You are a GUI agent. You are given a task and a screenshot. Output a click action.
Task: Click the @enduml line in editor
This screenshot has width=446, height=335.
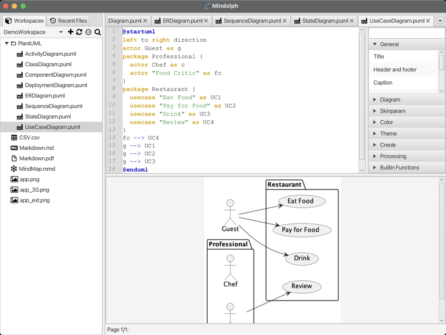135,170
